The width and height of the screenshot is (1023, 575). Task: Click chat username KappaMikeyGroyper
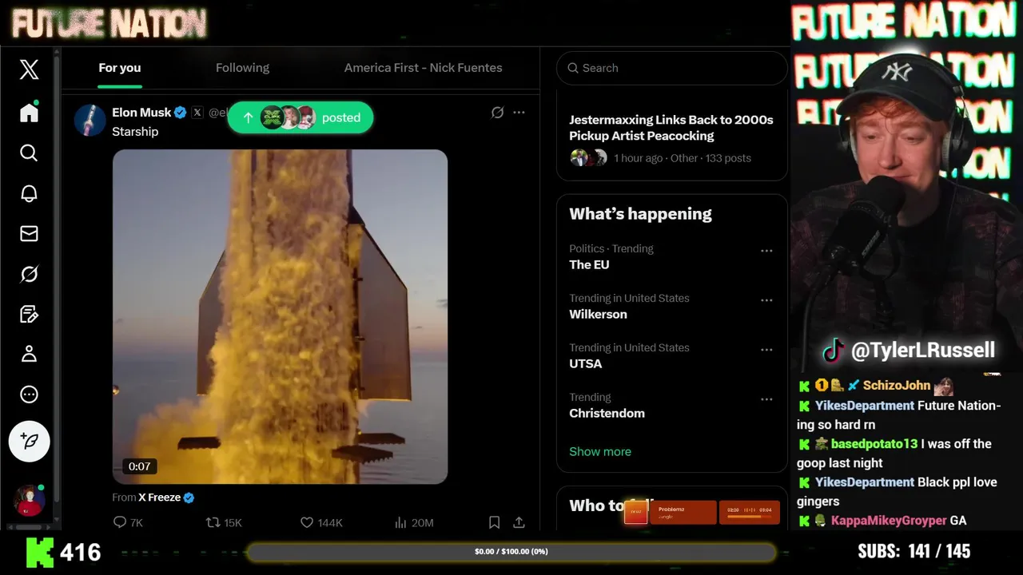coord(889,520)
